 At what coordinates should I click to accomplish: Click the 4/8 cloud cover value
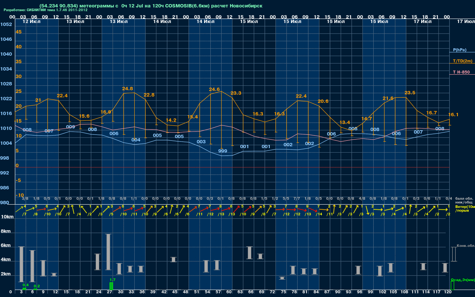(x=362, y=199)
